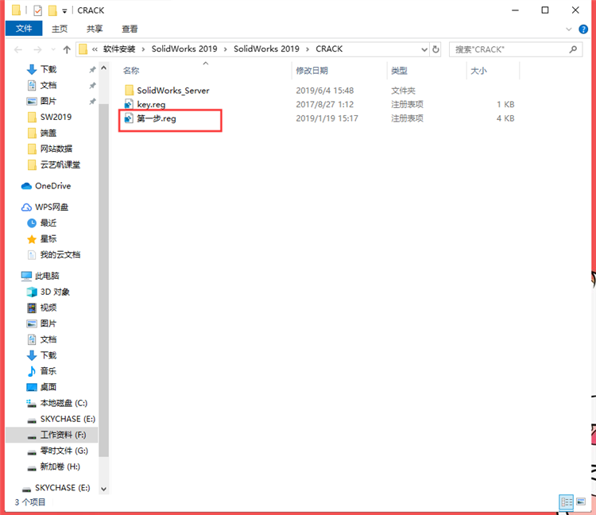Select 工作资料 (F:) drive
The image size is (596, 515).
coord(63,436)
